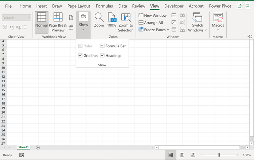Screen dimensions: 254x160
Task: Click zoom in plus button
Action: click(237, 155)
